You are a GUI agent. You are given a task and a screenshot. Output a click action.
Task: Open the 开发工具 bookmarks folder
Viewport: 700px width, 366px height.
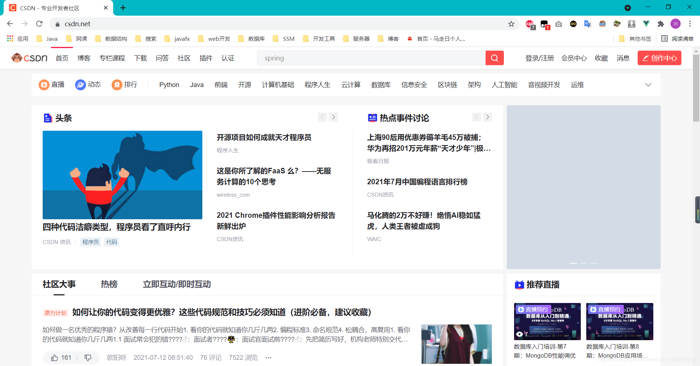[319, 39]
